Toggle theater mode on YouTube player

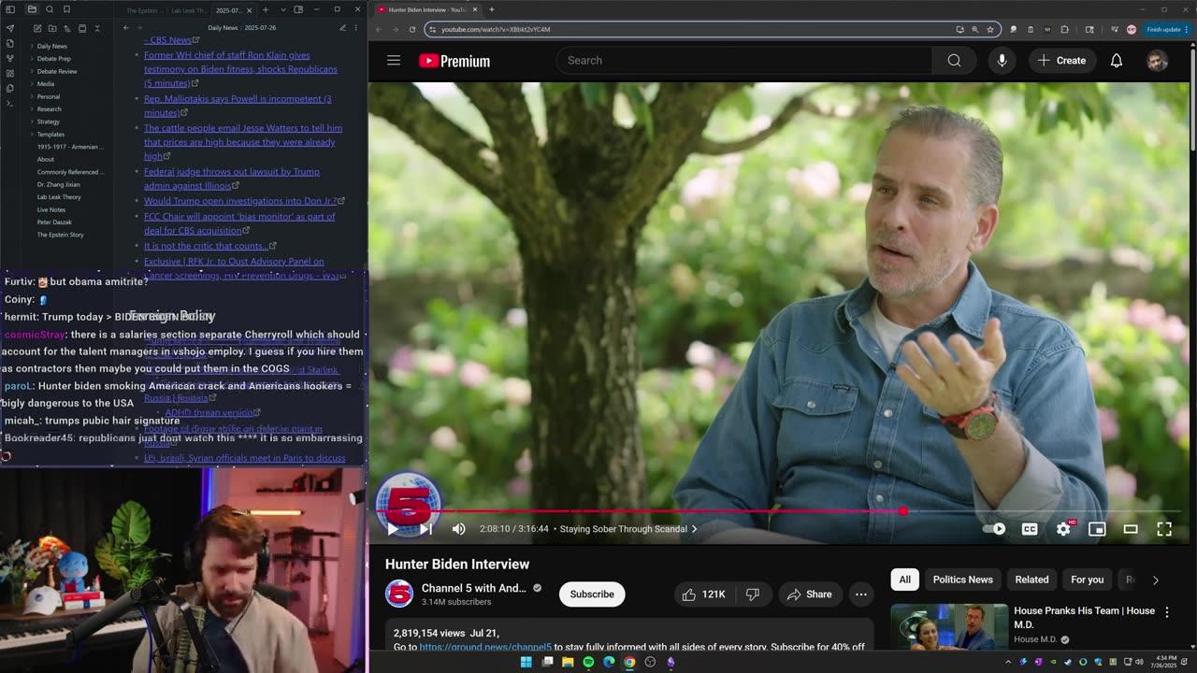(1131, 529)
